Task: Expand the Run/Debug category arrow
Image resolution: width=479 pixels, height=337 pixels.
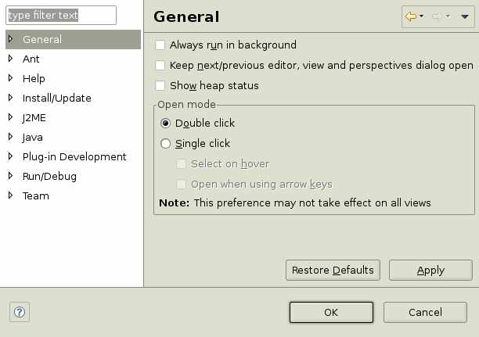Action: coord(10,176)
